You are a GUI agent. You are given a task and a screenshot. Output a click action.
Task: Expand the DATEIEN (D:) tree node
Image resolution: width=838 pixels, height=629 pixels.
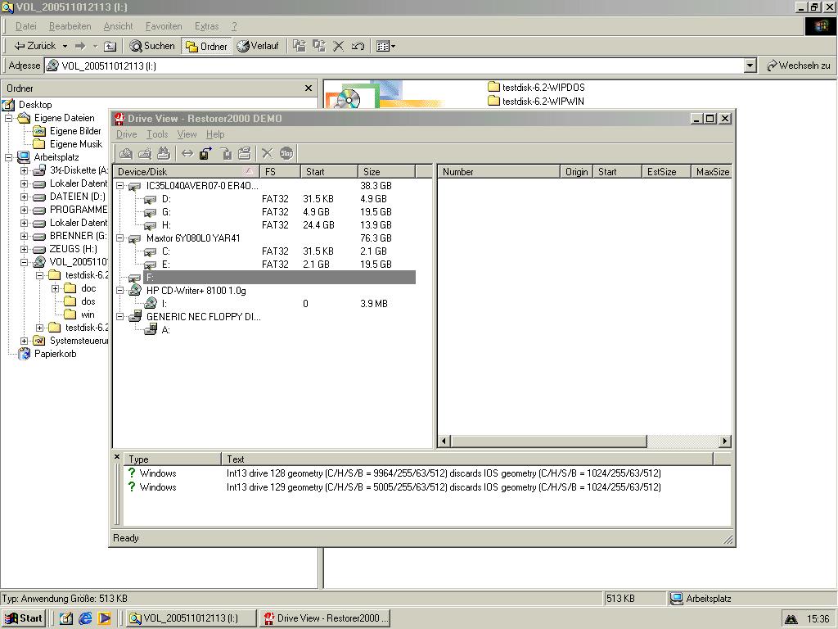[x=24, y=197]
